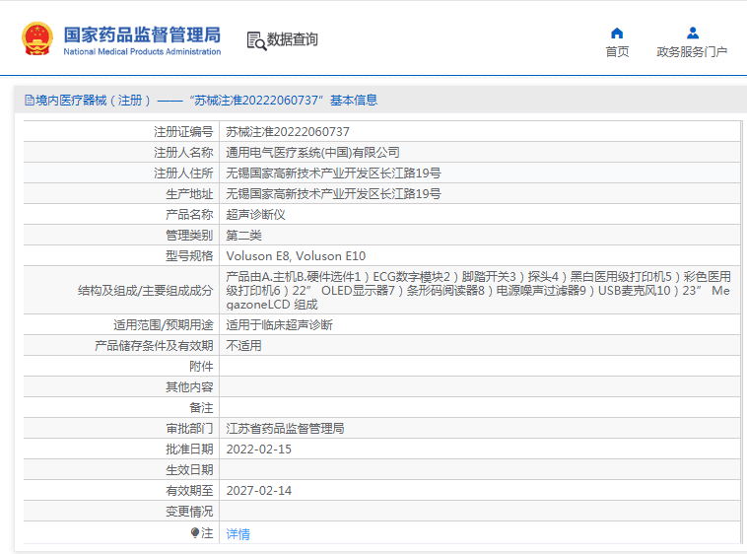The width and height of the screenshot is (747, 554).
Task: Click the label 注册人名称
Action: 183,153
